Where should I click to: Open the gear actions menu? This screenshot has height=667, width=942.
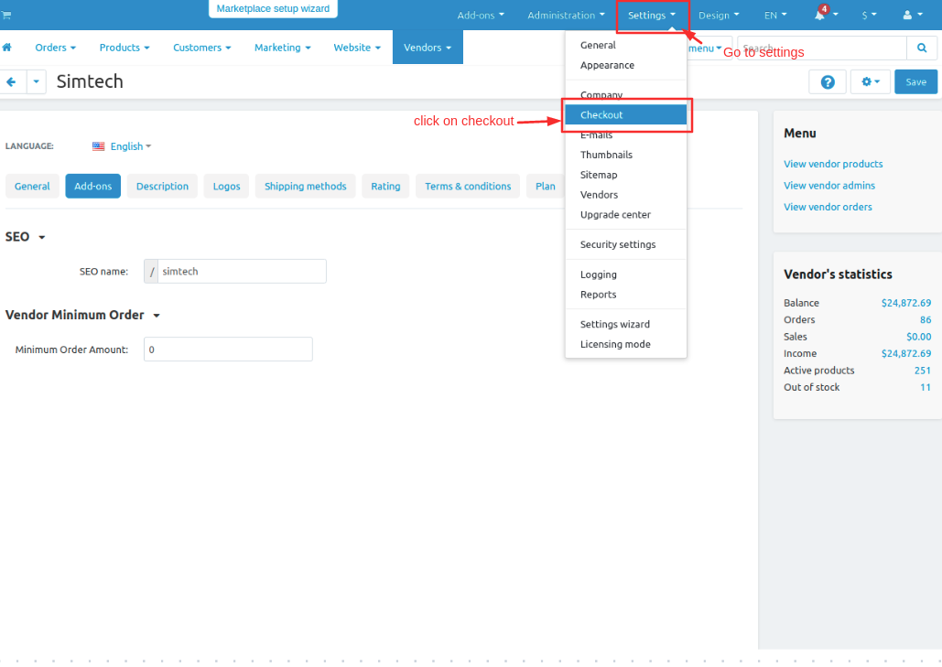(x=870, y=82)
